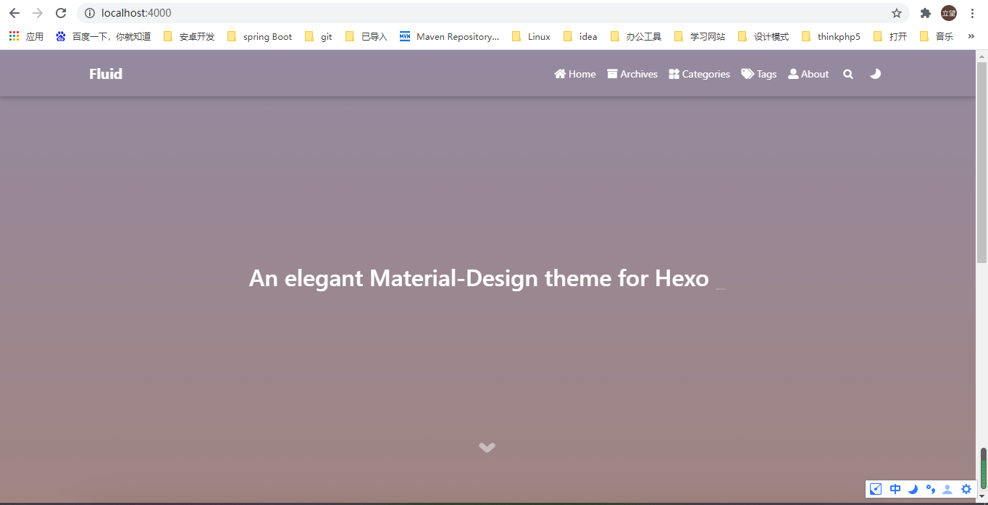
Task: Open the Chrome three-dot menu
Action: pos(973,13)
